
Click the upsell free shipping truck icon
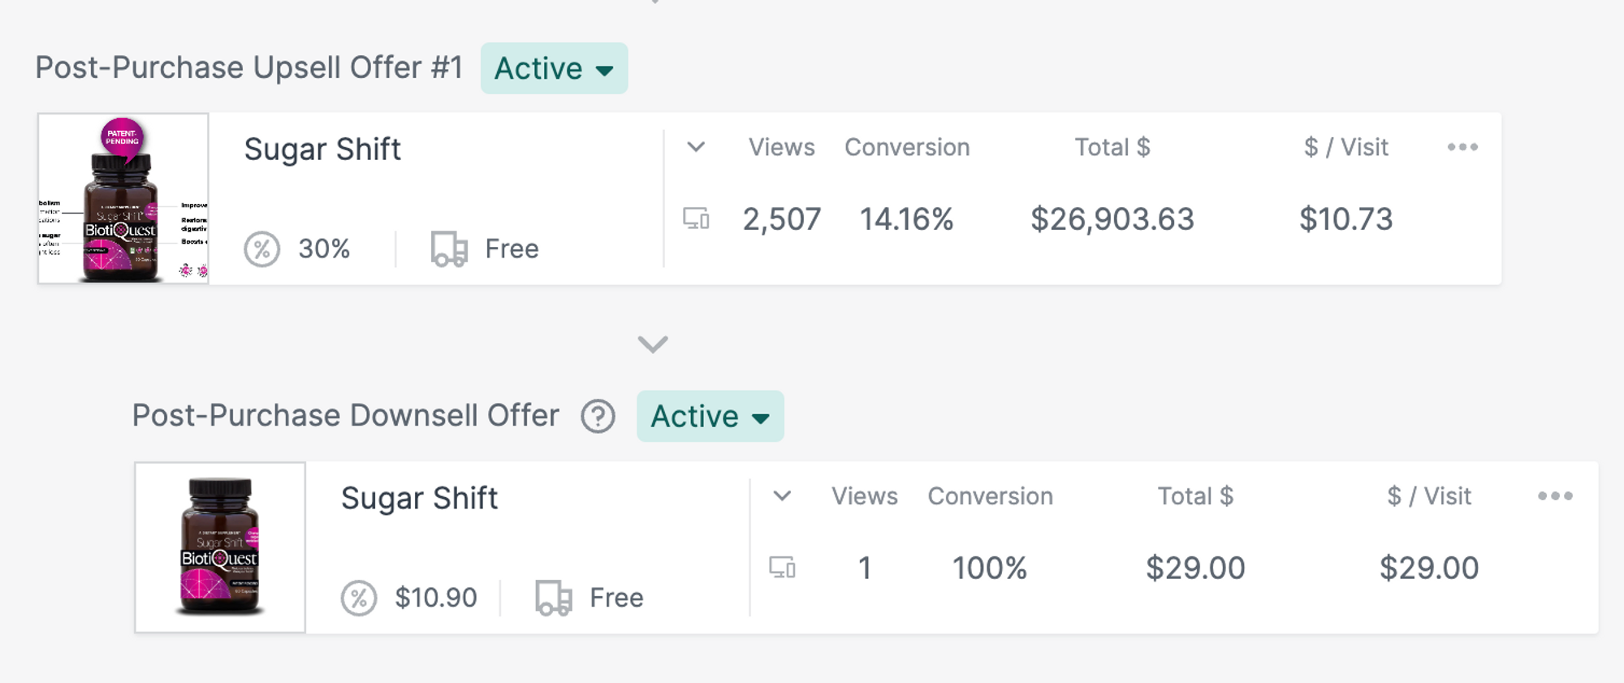pos(449,249)
